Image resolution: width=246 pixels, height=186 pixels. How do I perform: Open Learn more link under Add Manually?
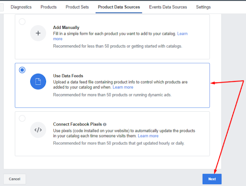(x=182, y=34)
